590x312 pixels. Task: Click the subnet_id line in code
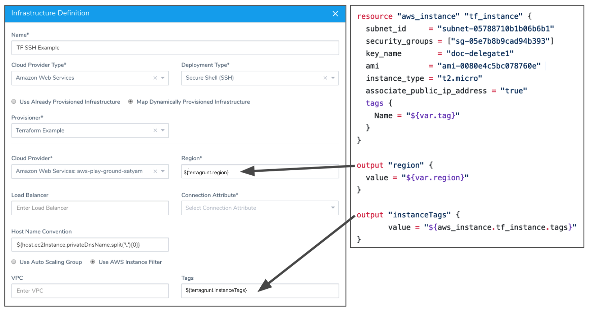pyautogui.click(x=460, y=29)
